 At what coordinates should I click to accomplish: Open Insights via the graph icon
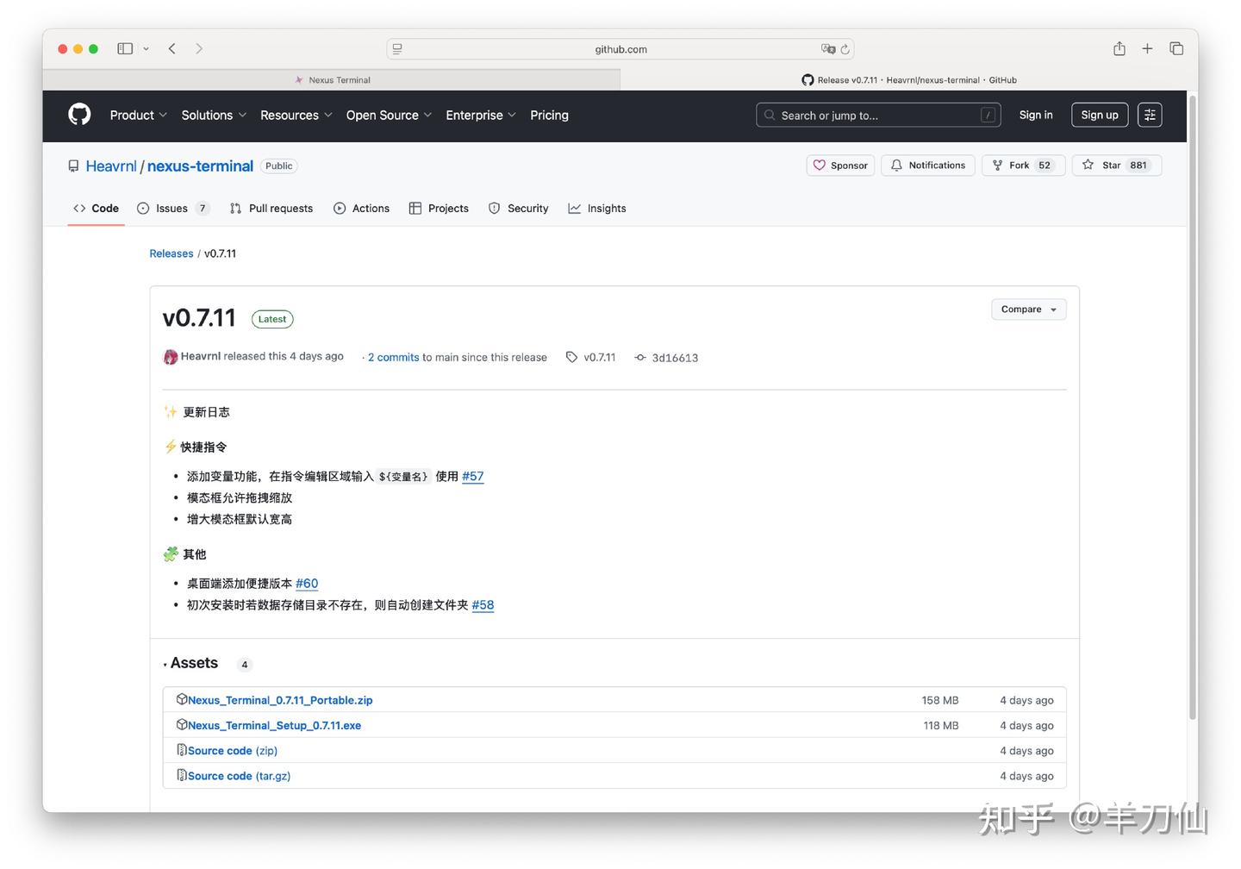click(x=573, y=208)
